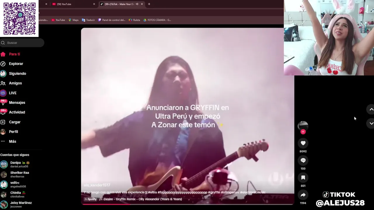Open ale_xander1517 username on the video
Viewport: 374px width, 210px height.
(97, 185)
